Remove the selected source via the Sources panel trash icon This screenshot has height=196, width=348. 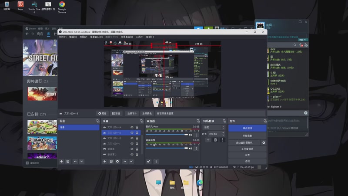(111, 161)
